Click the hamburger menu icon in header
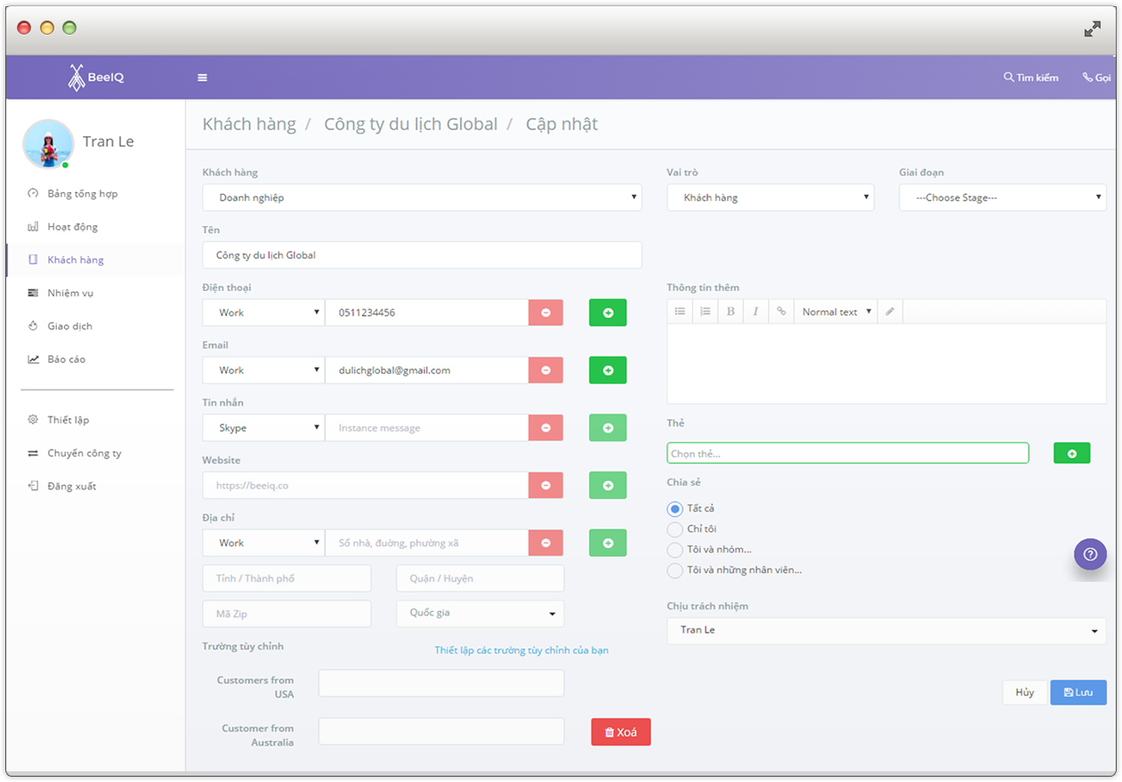Viewport: 1122px width, 782px height. tap(202, 77)
